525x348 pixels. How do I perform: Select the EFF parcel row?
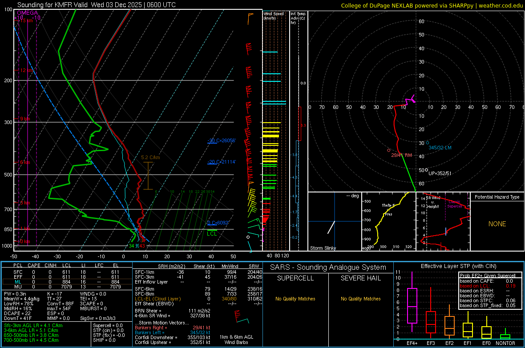coord(67,277)
